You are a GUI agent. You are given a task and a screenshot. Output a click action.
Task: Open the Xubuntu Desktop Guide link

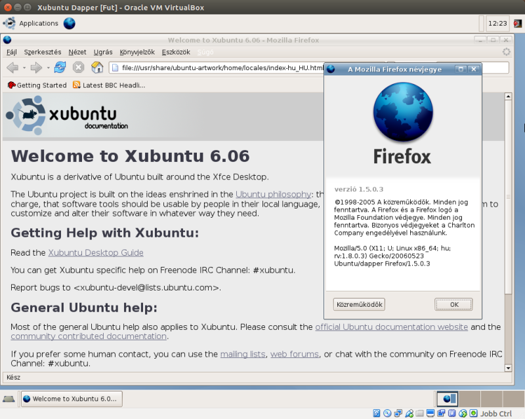click(x=96, y=252)
